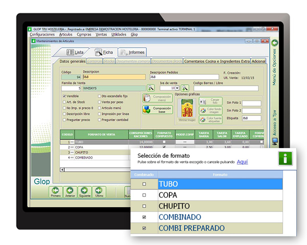Click the ellipsis beside CHUPITO row code
Viewport: 307px width, 245px height.
(72, 153)
